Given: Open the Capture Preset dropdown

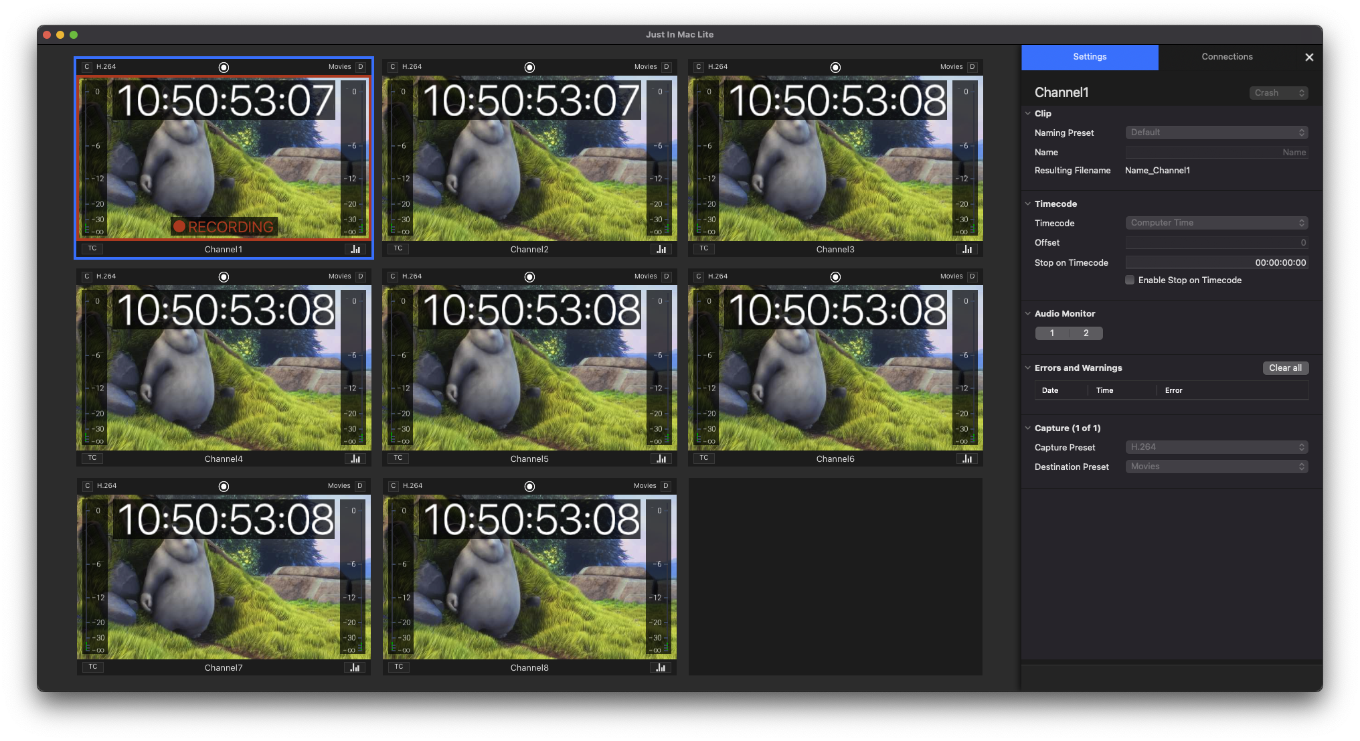Looking at the screenshot, I should pos(1217,447).
